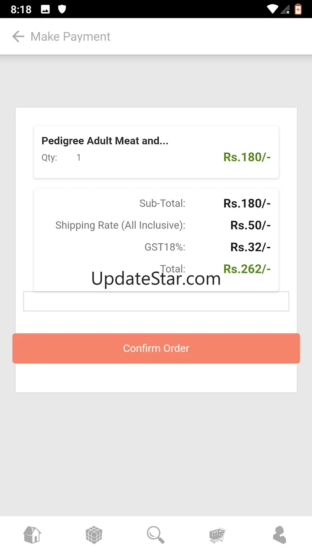Tap the Rs.262/- total amount

(247, 269)
